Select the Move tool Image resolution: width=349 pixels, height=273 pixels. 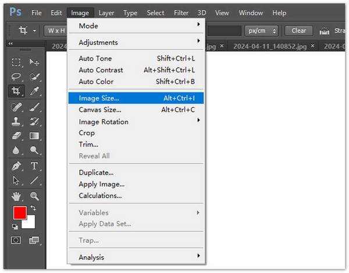pos(34,62)
